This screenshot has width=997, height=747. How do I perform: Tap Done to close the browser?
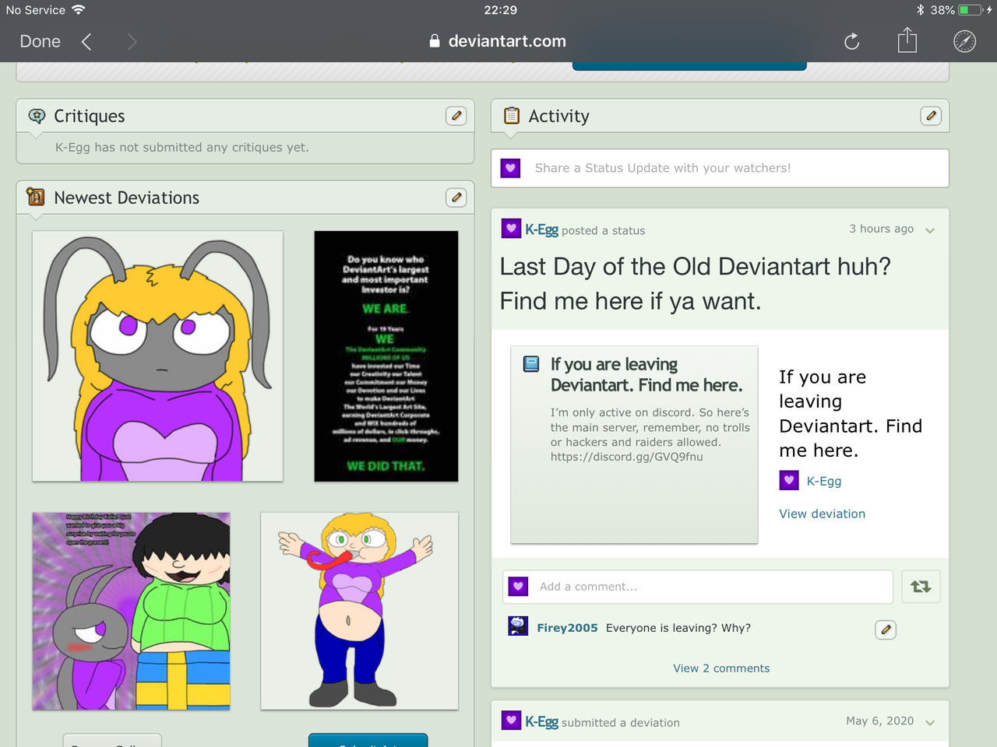[x=40, y=41]
